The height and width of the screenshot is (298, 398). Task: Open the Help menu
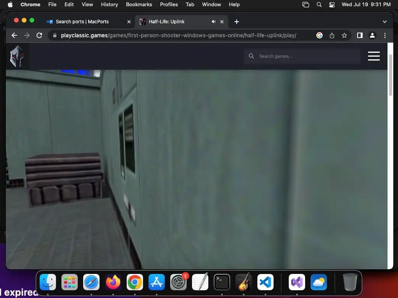coord(234,4)
